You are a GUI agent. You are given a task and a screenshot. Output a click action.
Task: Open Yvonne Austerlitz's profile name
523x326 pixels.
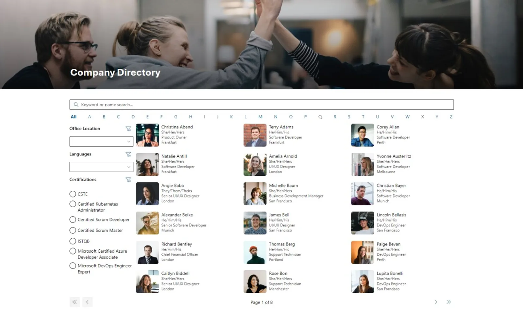[394, 156]
